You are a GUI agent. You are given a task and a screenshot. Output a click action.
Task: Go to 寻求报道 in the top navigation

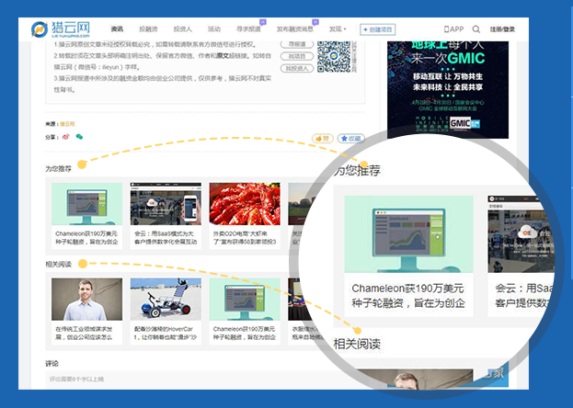[248, 29]
